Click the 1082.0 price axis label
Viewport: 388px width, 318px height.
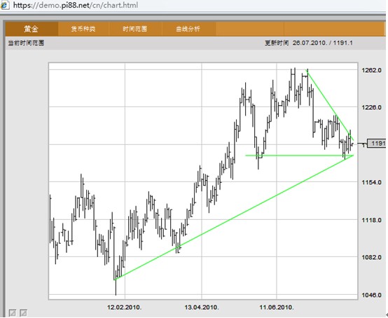point(371,257)
